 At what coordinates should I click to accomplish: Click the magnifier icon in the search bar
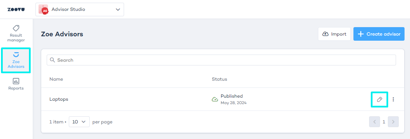click(52, 60)
